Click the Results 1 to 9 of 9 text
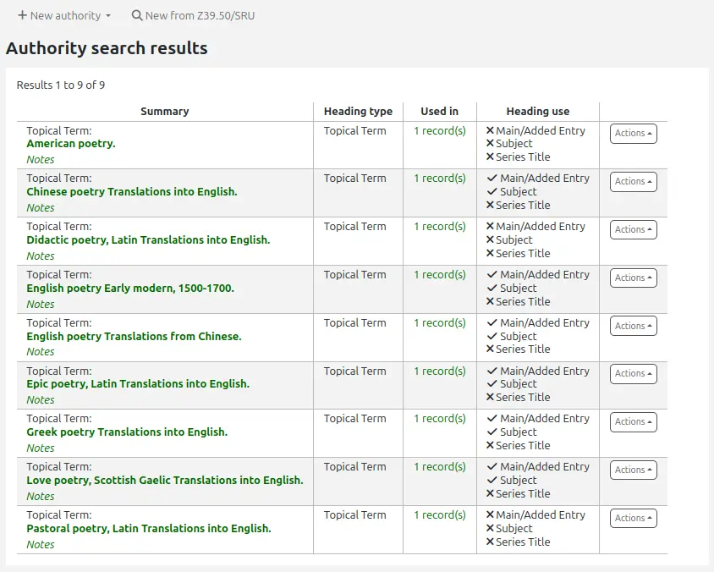 pyautogui.click(x=61, y=85)
